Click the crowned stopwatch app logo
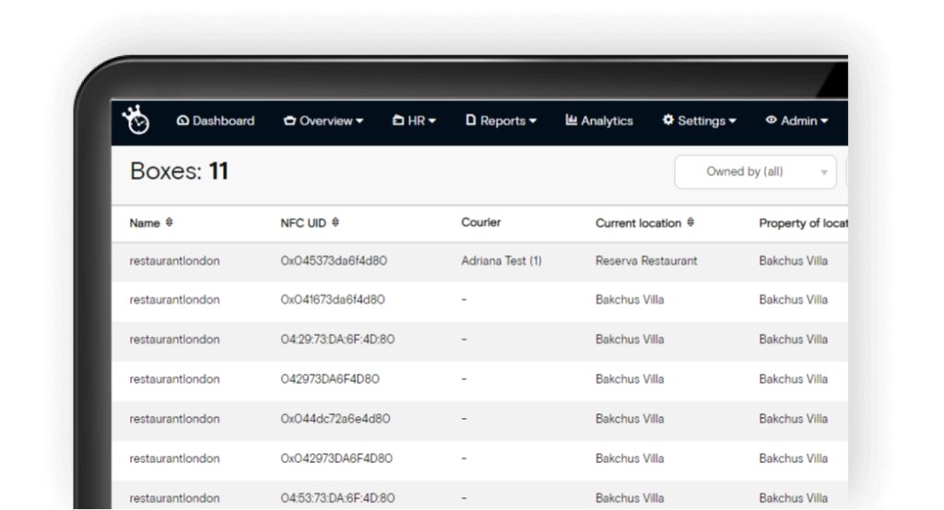Viewport: 944px width, 510px height. (x=136, y=120)
